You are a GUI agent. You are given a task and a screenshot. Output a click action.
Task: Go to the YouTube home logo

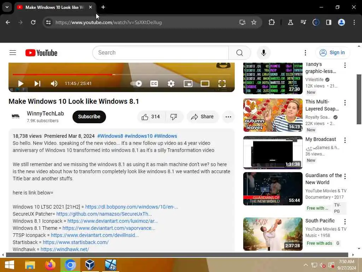click(41, 53)
